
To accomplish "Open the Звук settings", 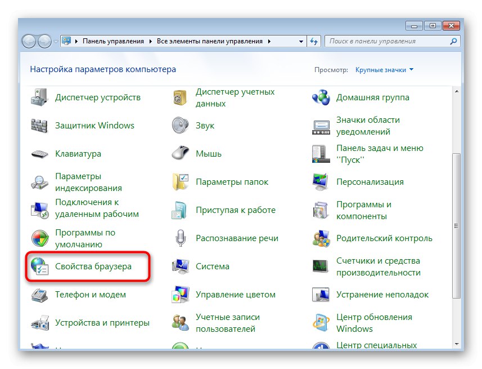I will coord(205,125).
